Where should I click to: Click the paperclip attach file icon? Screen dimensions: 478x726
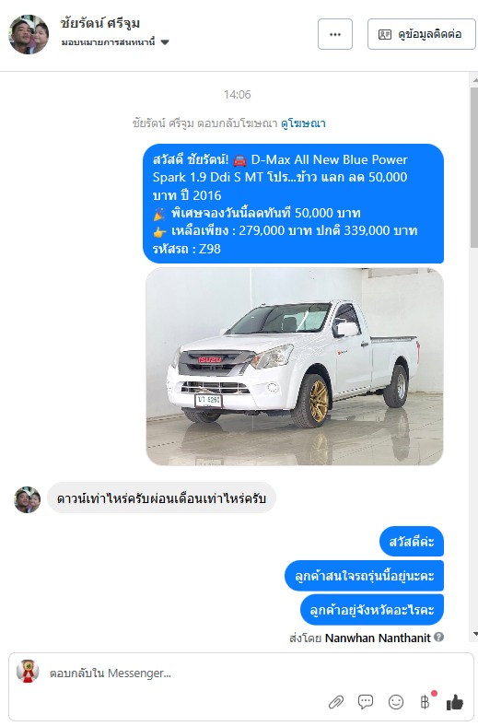click(x=336, y=702)
